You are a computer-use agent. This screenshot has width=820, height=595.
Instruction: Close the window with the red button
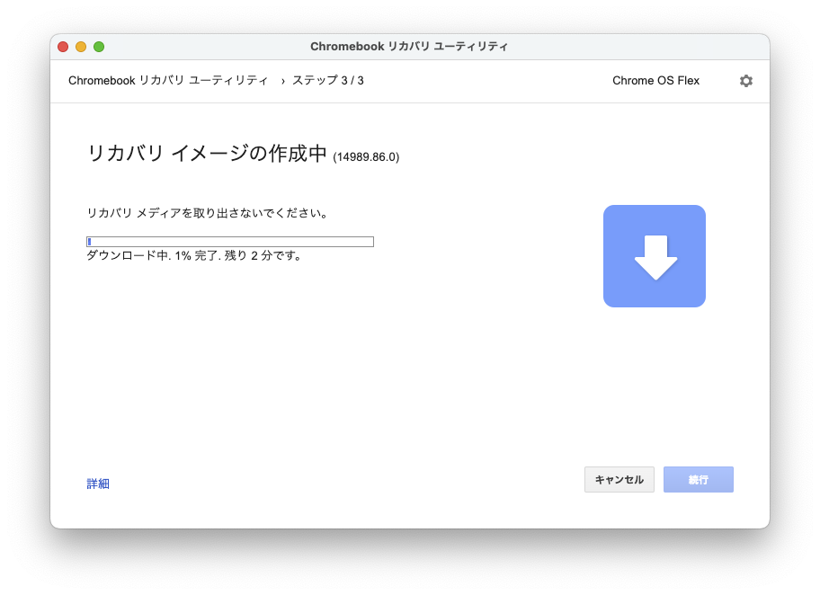[x=63, y=47]
